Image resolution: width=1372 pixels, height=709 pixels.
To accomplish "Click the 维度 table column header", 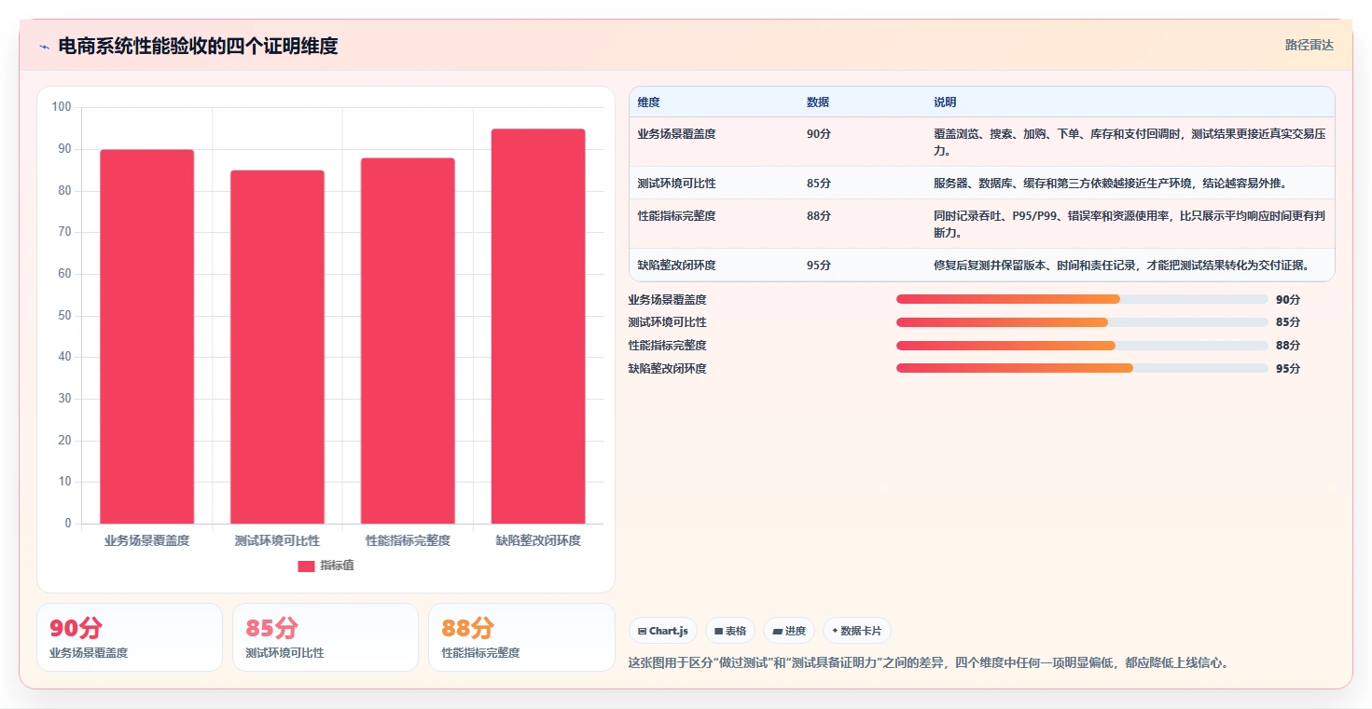I will pos(648,102).
